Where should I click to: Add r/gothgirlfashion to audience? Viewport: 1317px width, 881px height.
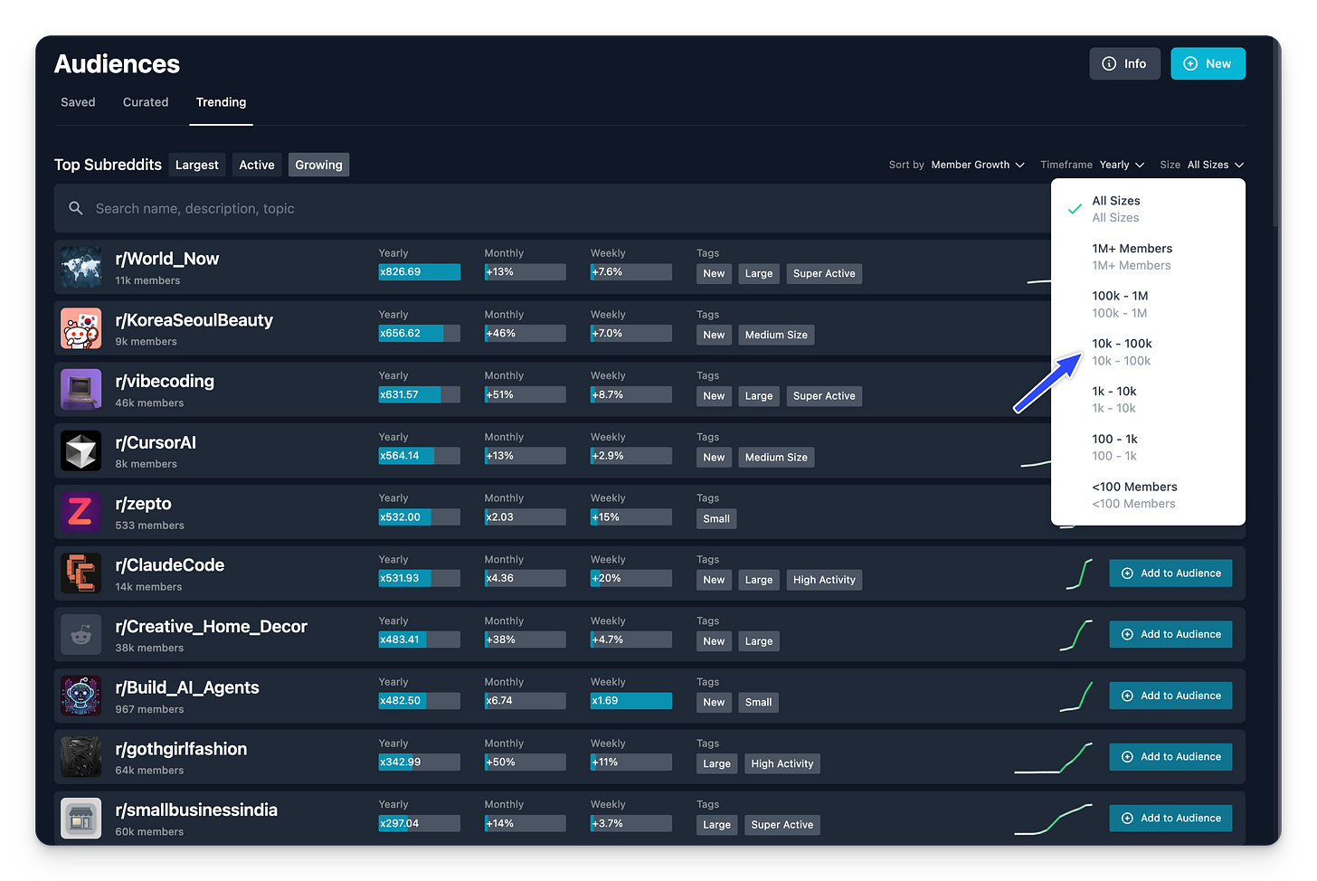pyautogui.click(x=1170, y=757)
